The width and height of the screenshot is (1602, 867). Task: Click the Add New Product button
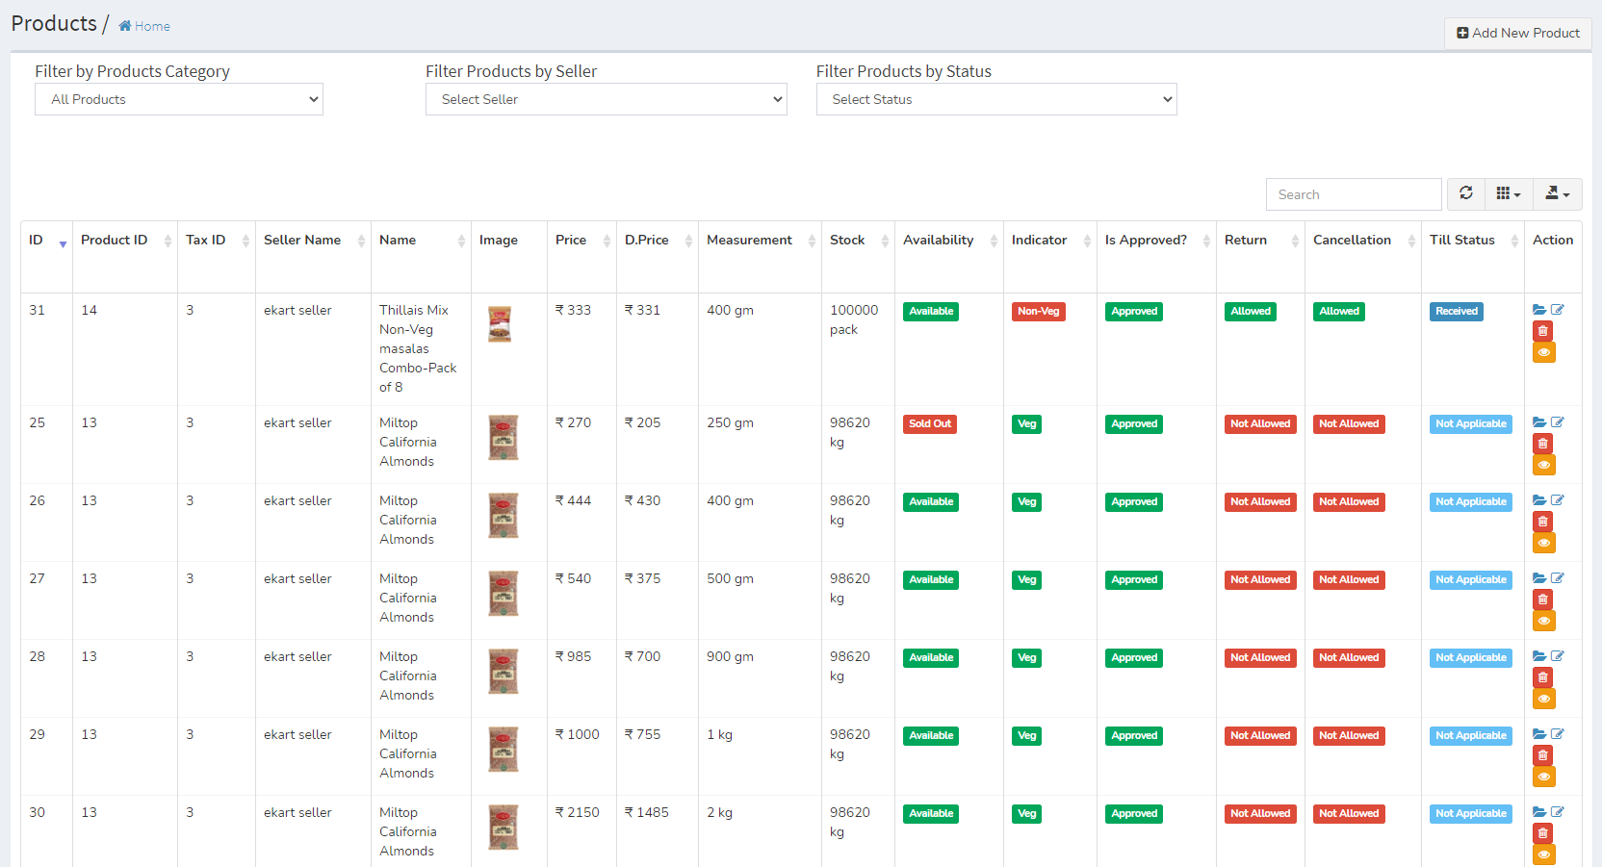[1518, 33]
